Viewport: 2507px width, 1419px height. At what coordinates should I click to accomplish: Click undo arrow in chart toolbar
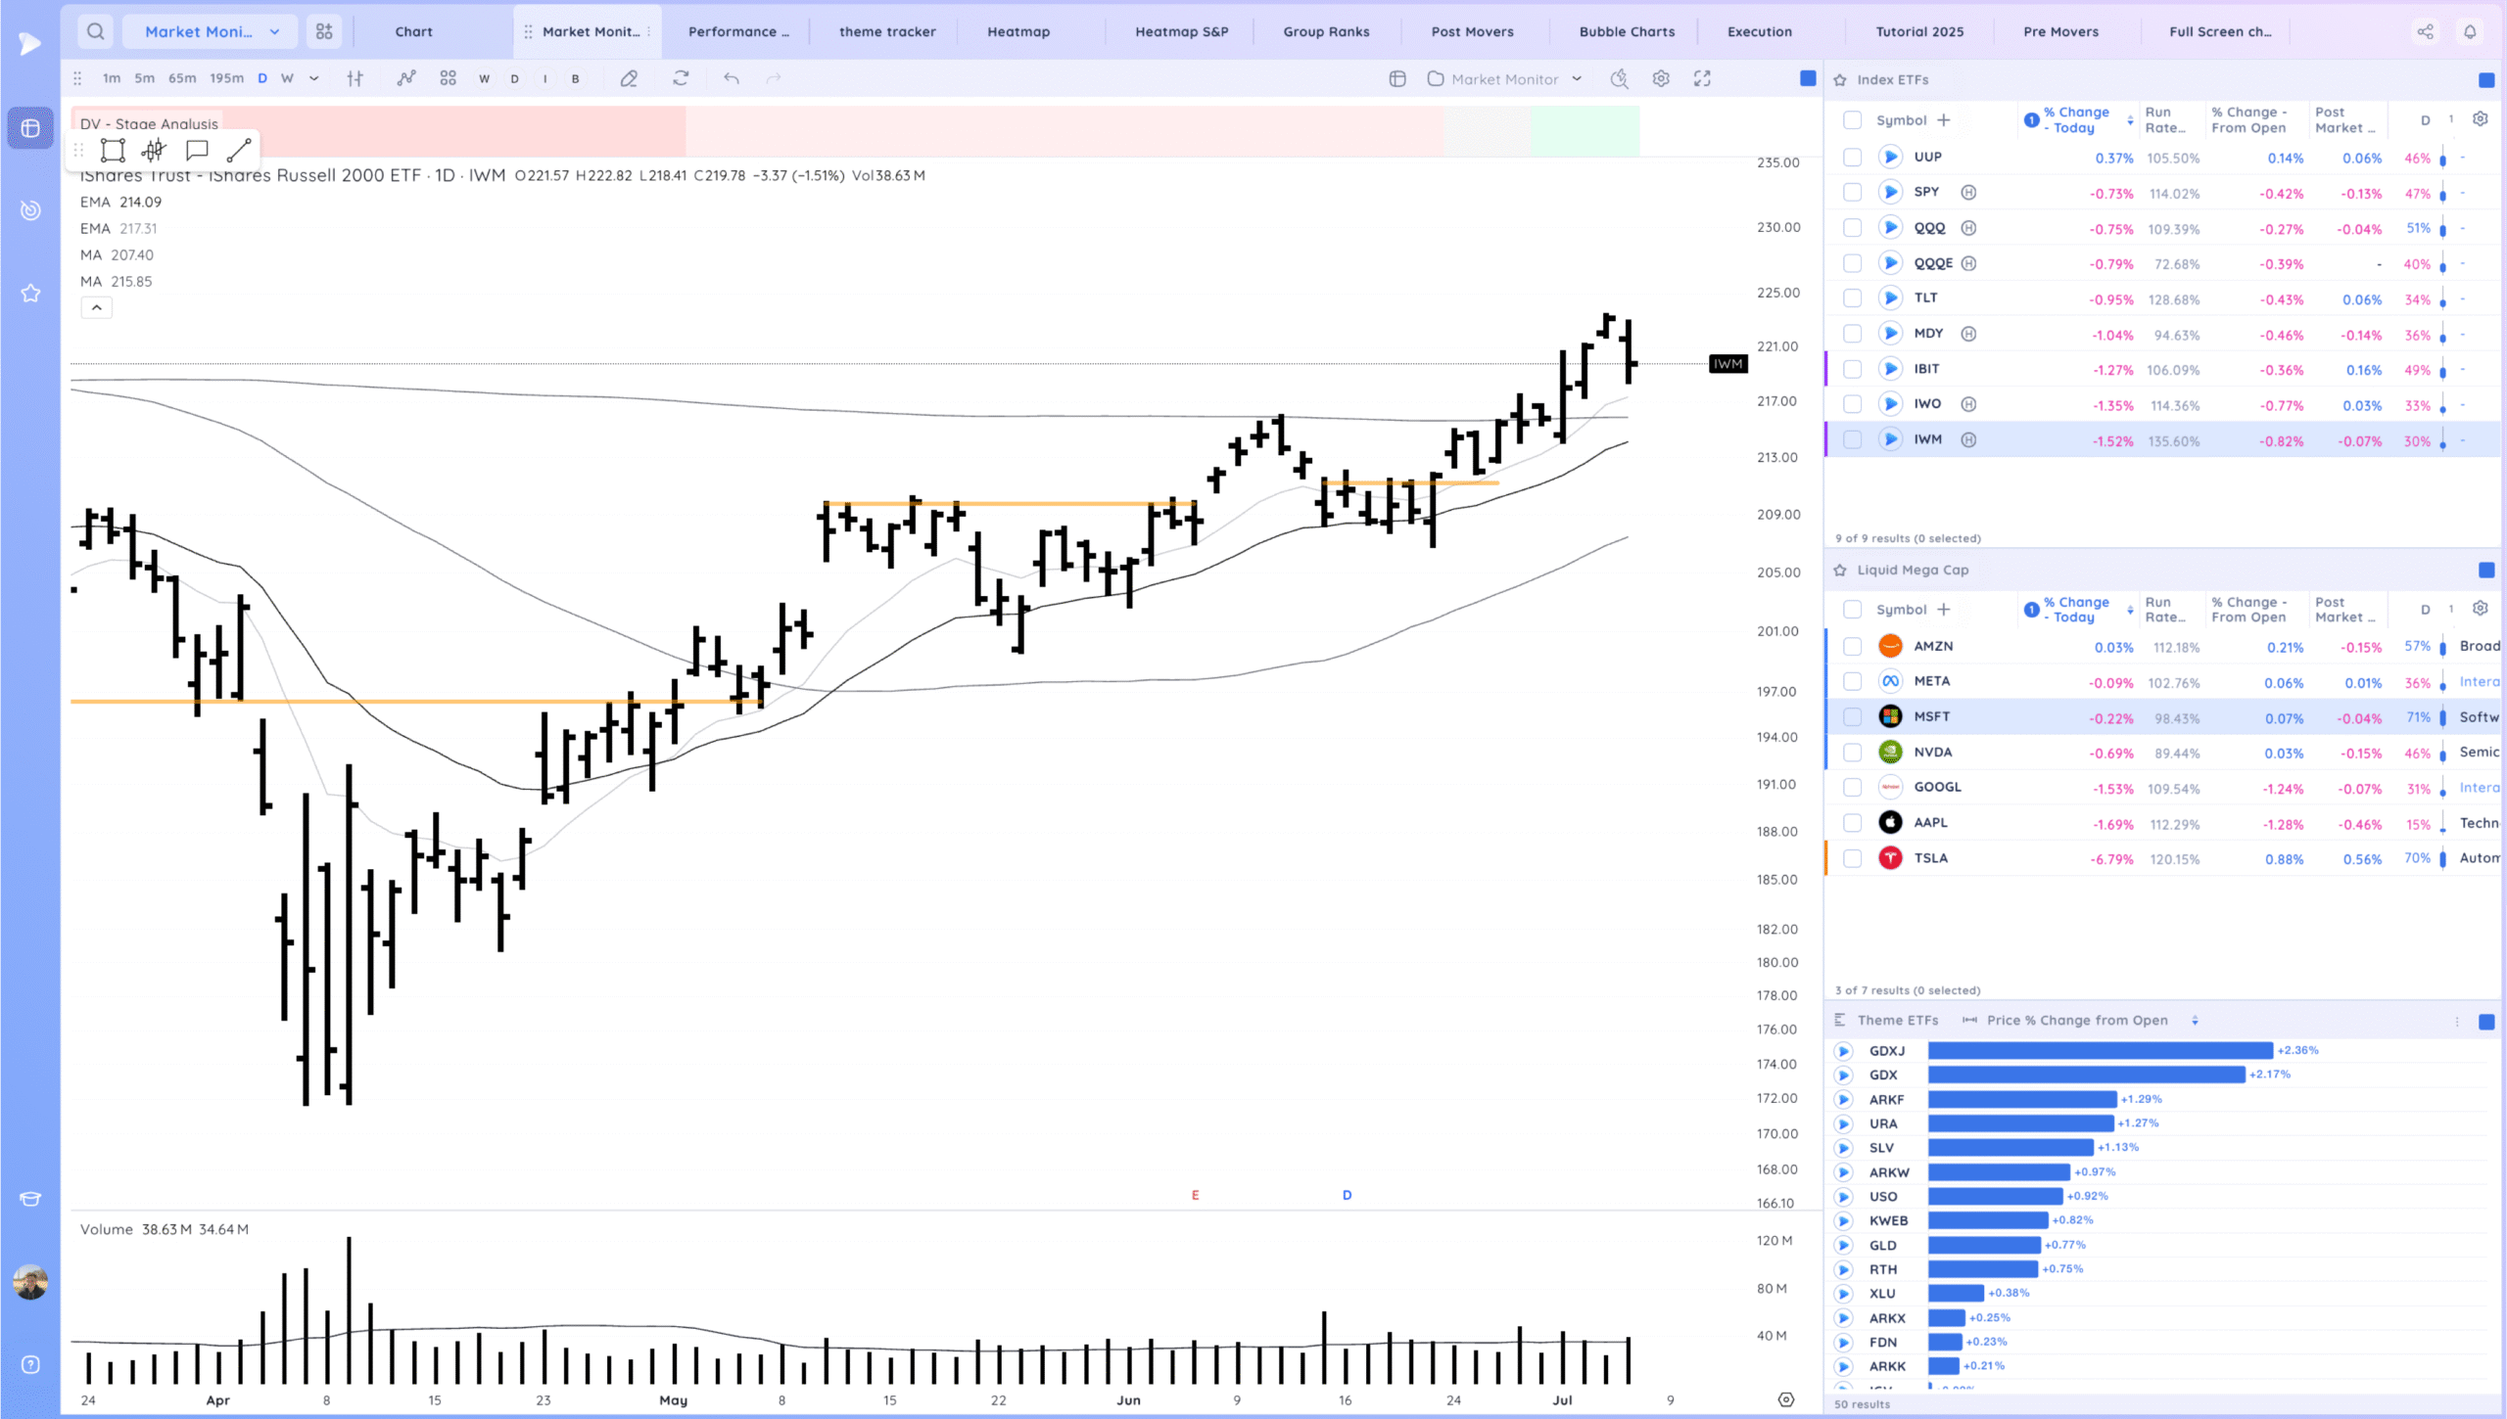(731, 78)
